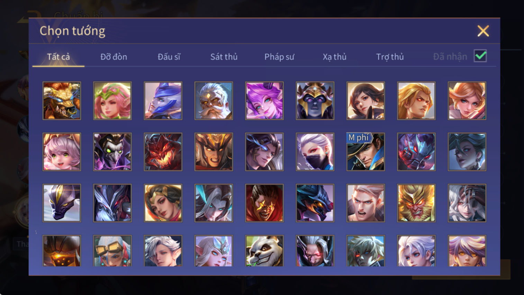Choose the purple-haired girl hero portrait

[x=264, y=101]
